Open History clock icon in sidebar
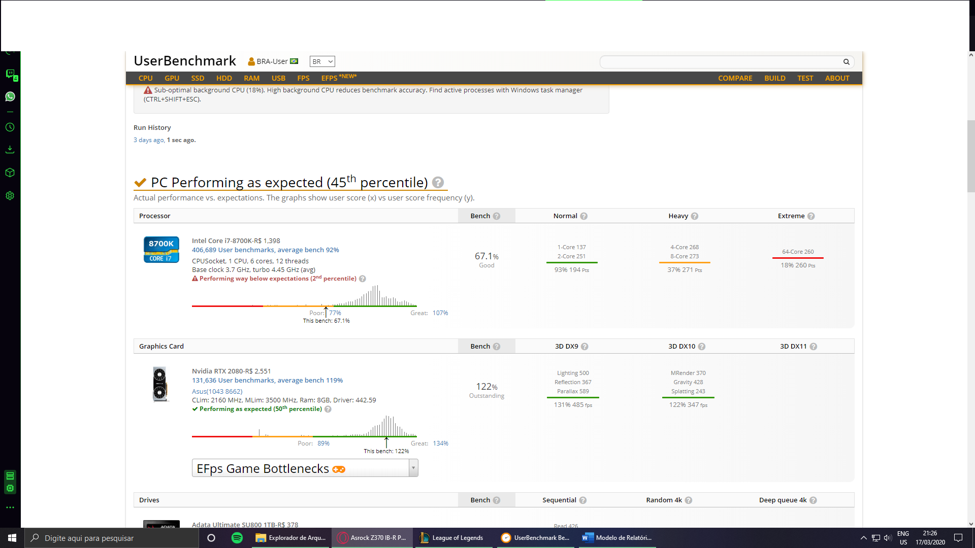Screen dimensions: 975x548 [x=10, y=127]
